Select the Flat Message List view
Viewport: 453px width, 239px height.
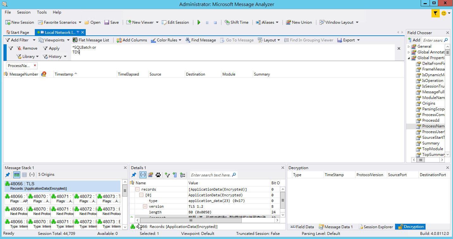pos(91,40)
